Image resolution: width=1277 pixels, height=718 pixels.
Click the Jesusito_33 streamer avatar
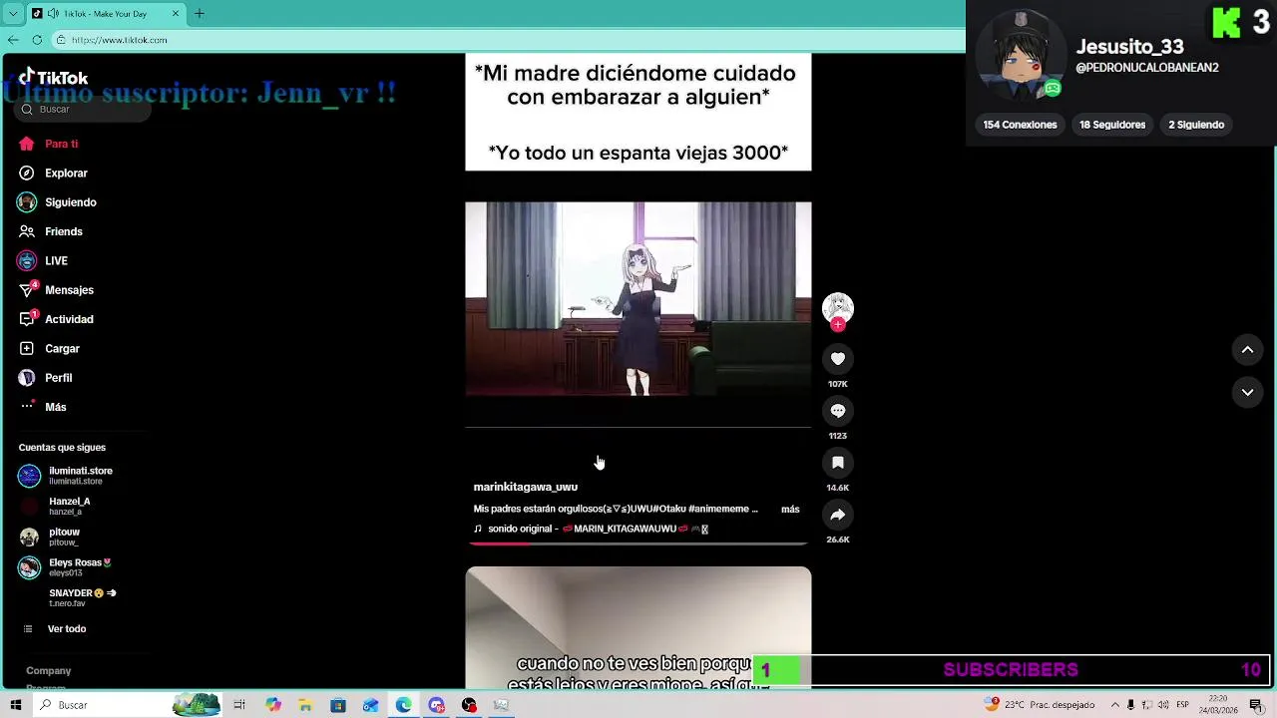click(1020, 57)
